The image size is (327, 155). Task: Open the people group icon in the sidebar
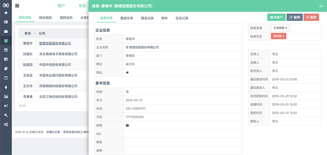(x=6, y=40)
